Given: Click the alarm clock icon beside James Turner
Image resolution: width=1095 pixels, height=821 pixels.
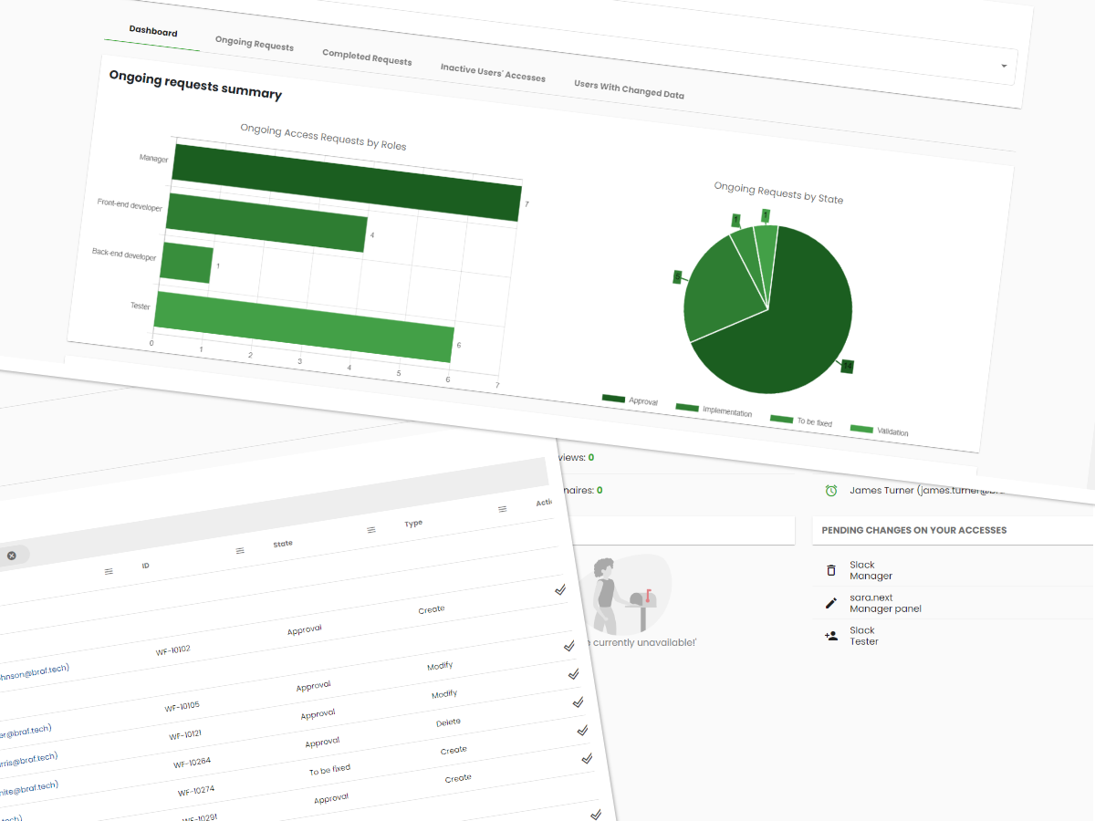Looking at the screenshot, I should [x=831, y=491].
